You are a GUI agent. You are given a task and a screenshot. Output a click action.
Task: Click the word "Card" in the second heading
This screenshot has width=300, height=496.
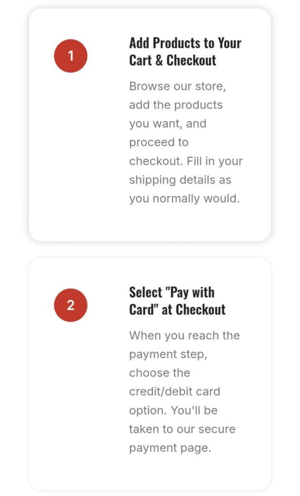coord(142,310)
